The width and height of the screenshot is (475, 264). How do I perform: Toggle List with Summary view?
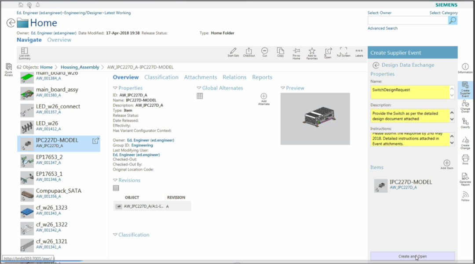[25, 53]
